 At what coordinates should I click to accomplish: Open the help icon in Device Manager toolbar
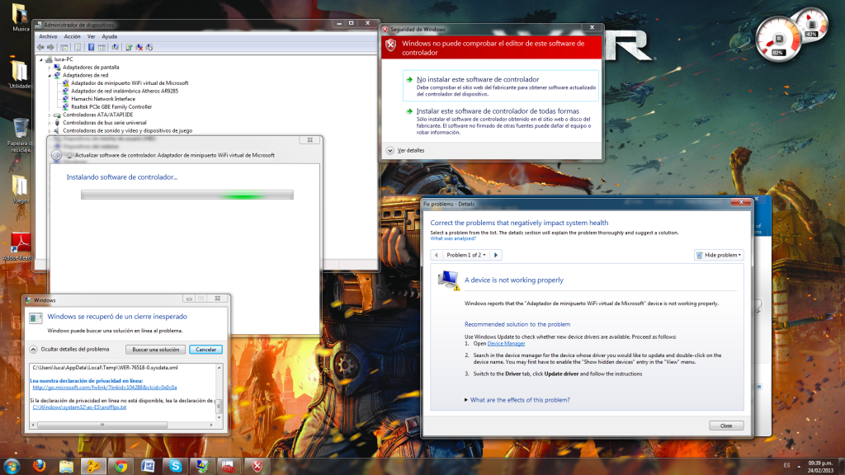[x=91, y=47]
